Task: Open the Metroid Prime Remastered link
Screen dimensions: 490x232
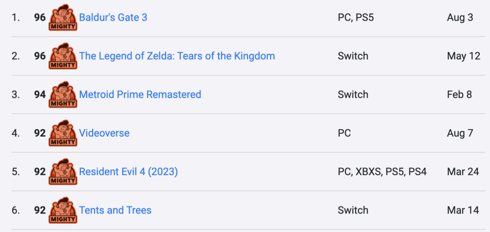Action: tap(140, 94)
